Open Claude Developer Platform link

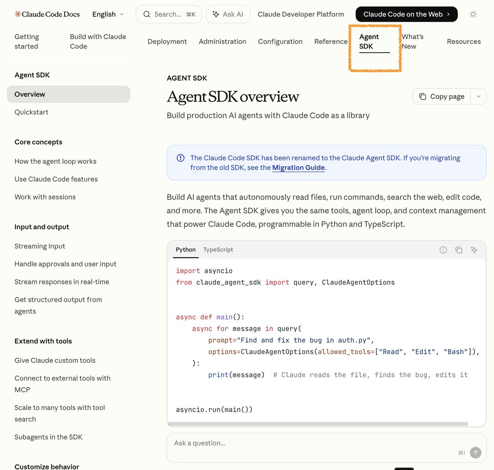(301, 14)
